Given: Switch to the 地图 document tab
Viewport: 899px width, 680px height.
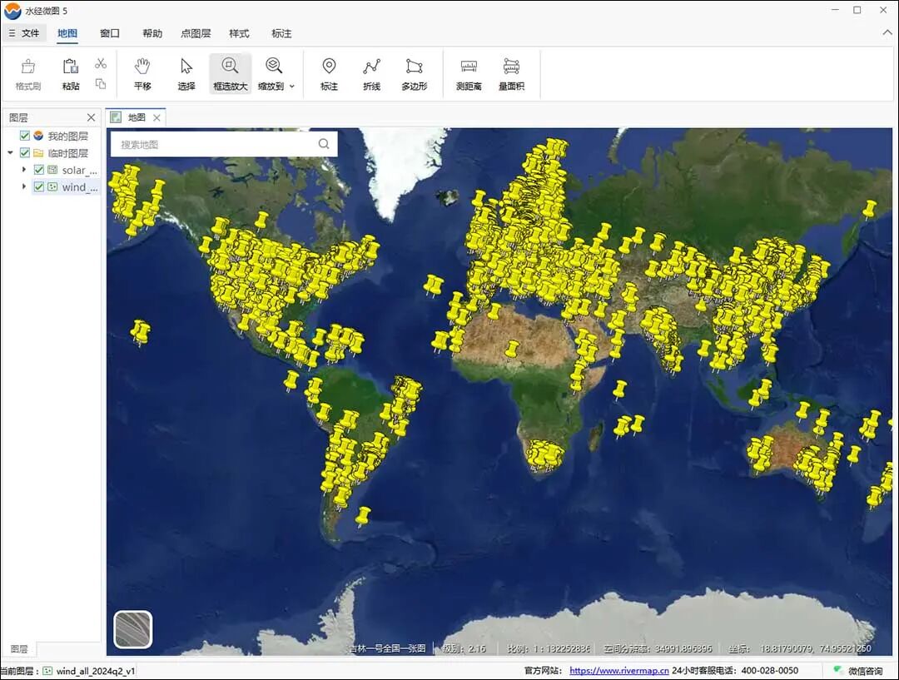Looking at the screenshot, I should pos(137,117).
